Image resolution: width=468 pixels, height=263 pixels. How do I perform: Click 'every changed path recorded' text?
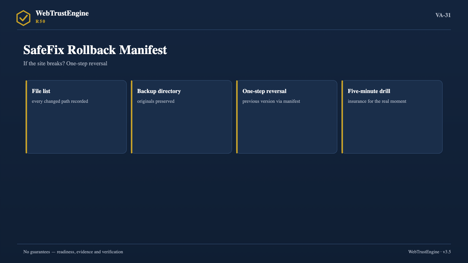(x=60, y=101)
